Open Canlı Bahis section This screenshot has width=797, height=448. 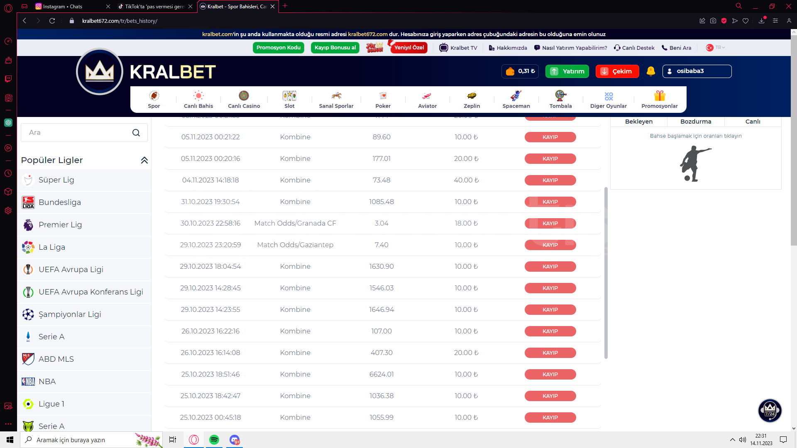coord(198,100)
